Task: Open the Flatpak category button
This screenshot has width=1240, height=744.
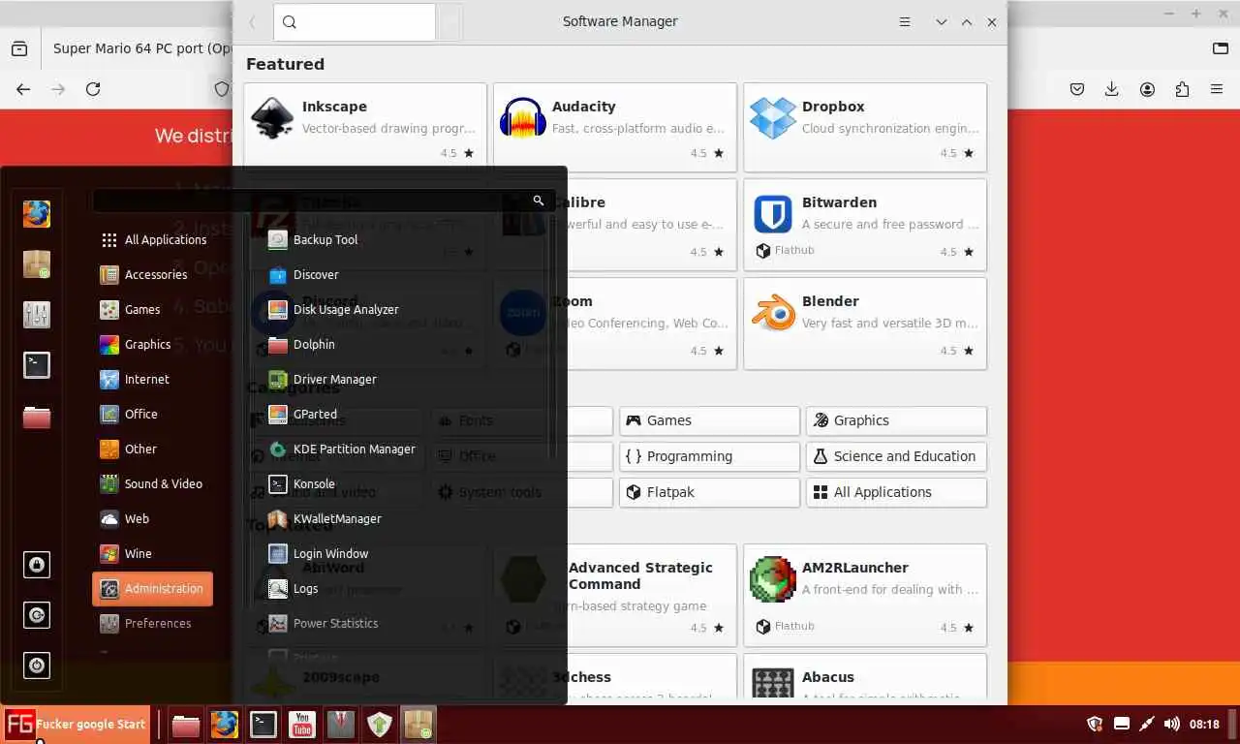Action: coord(709,492)
